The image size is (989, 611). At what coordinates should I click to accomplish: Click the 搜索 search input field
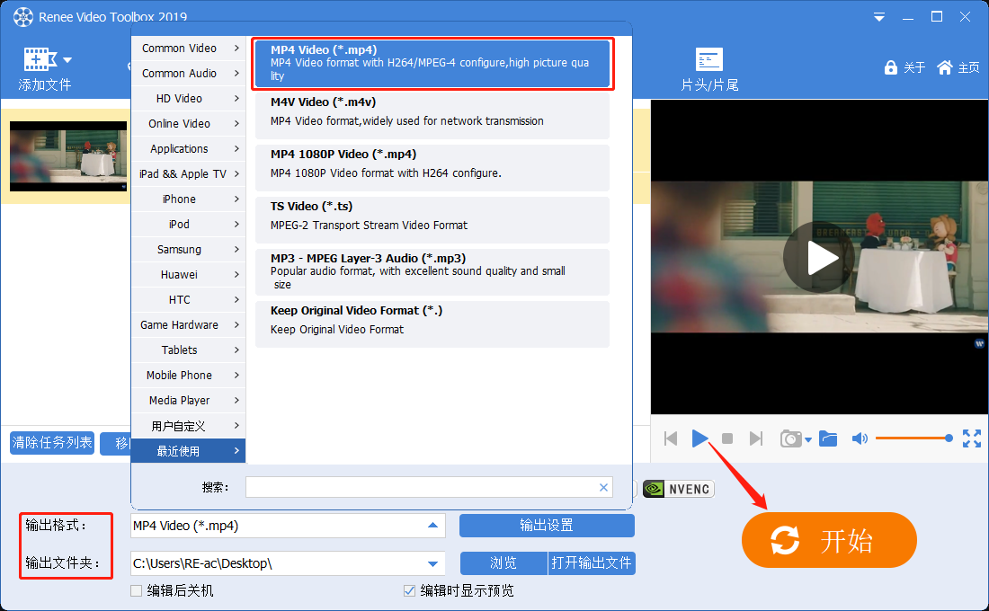[429, 487]
